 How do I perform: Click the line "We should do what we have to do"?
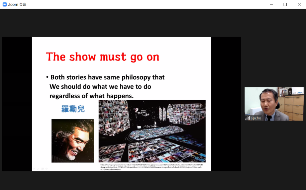100,87
